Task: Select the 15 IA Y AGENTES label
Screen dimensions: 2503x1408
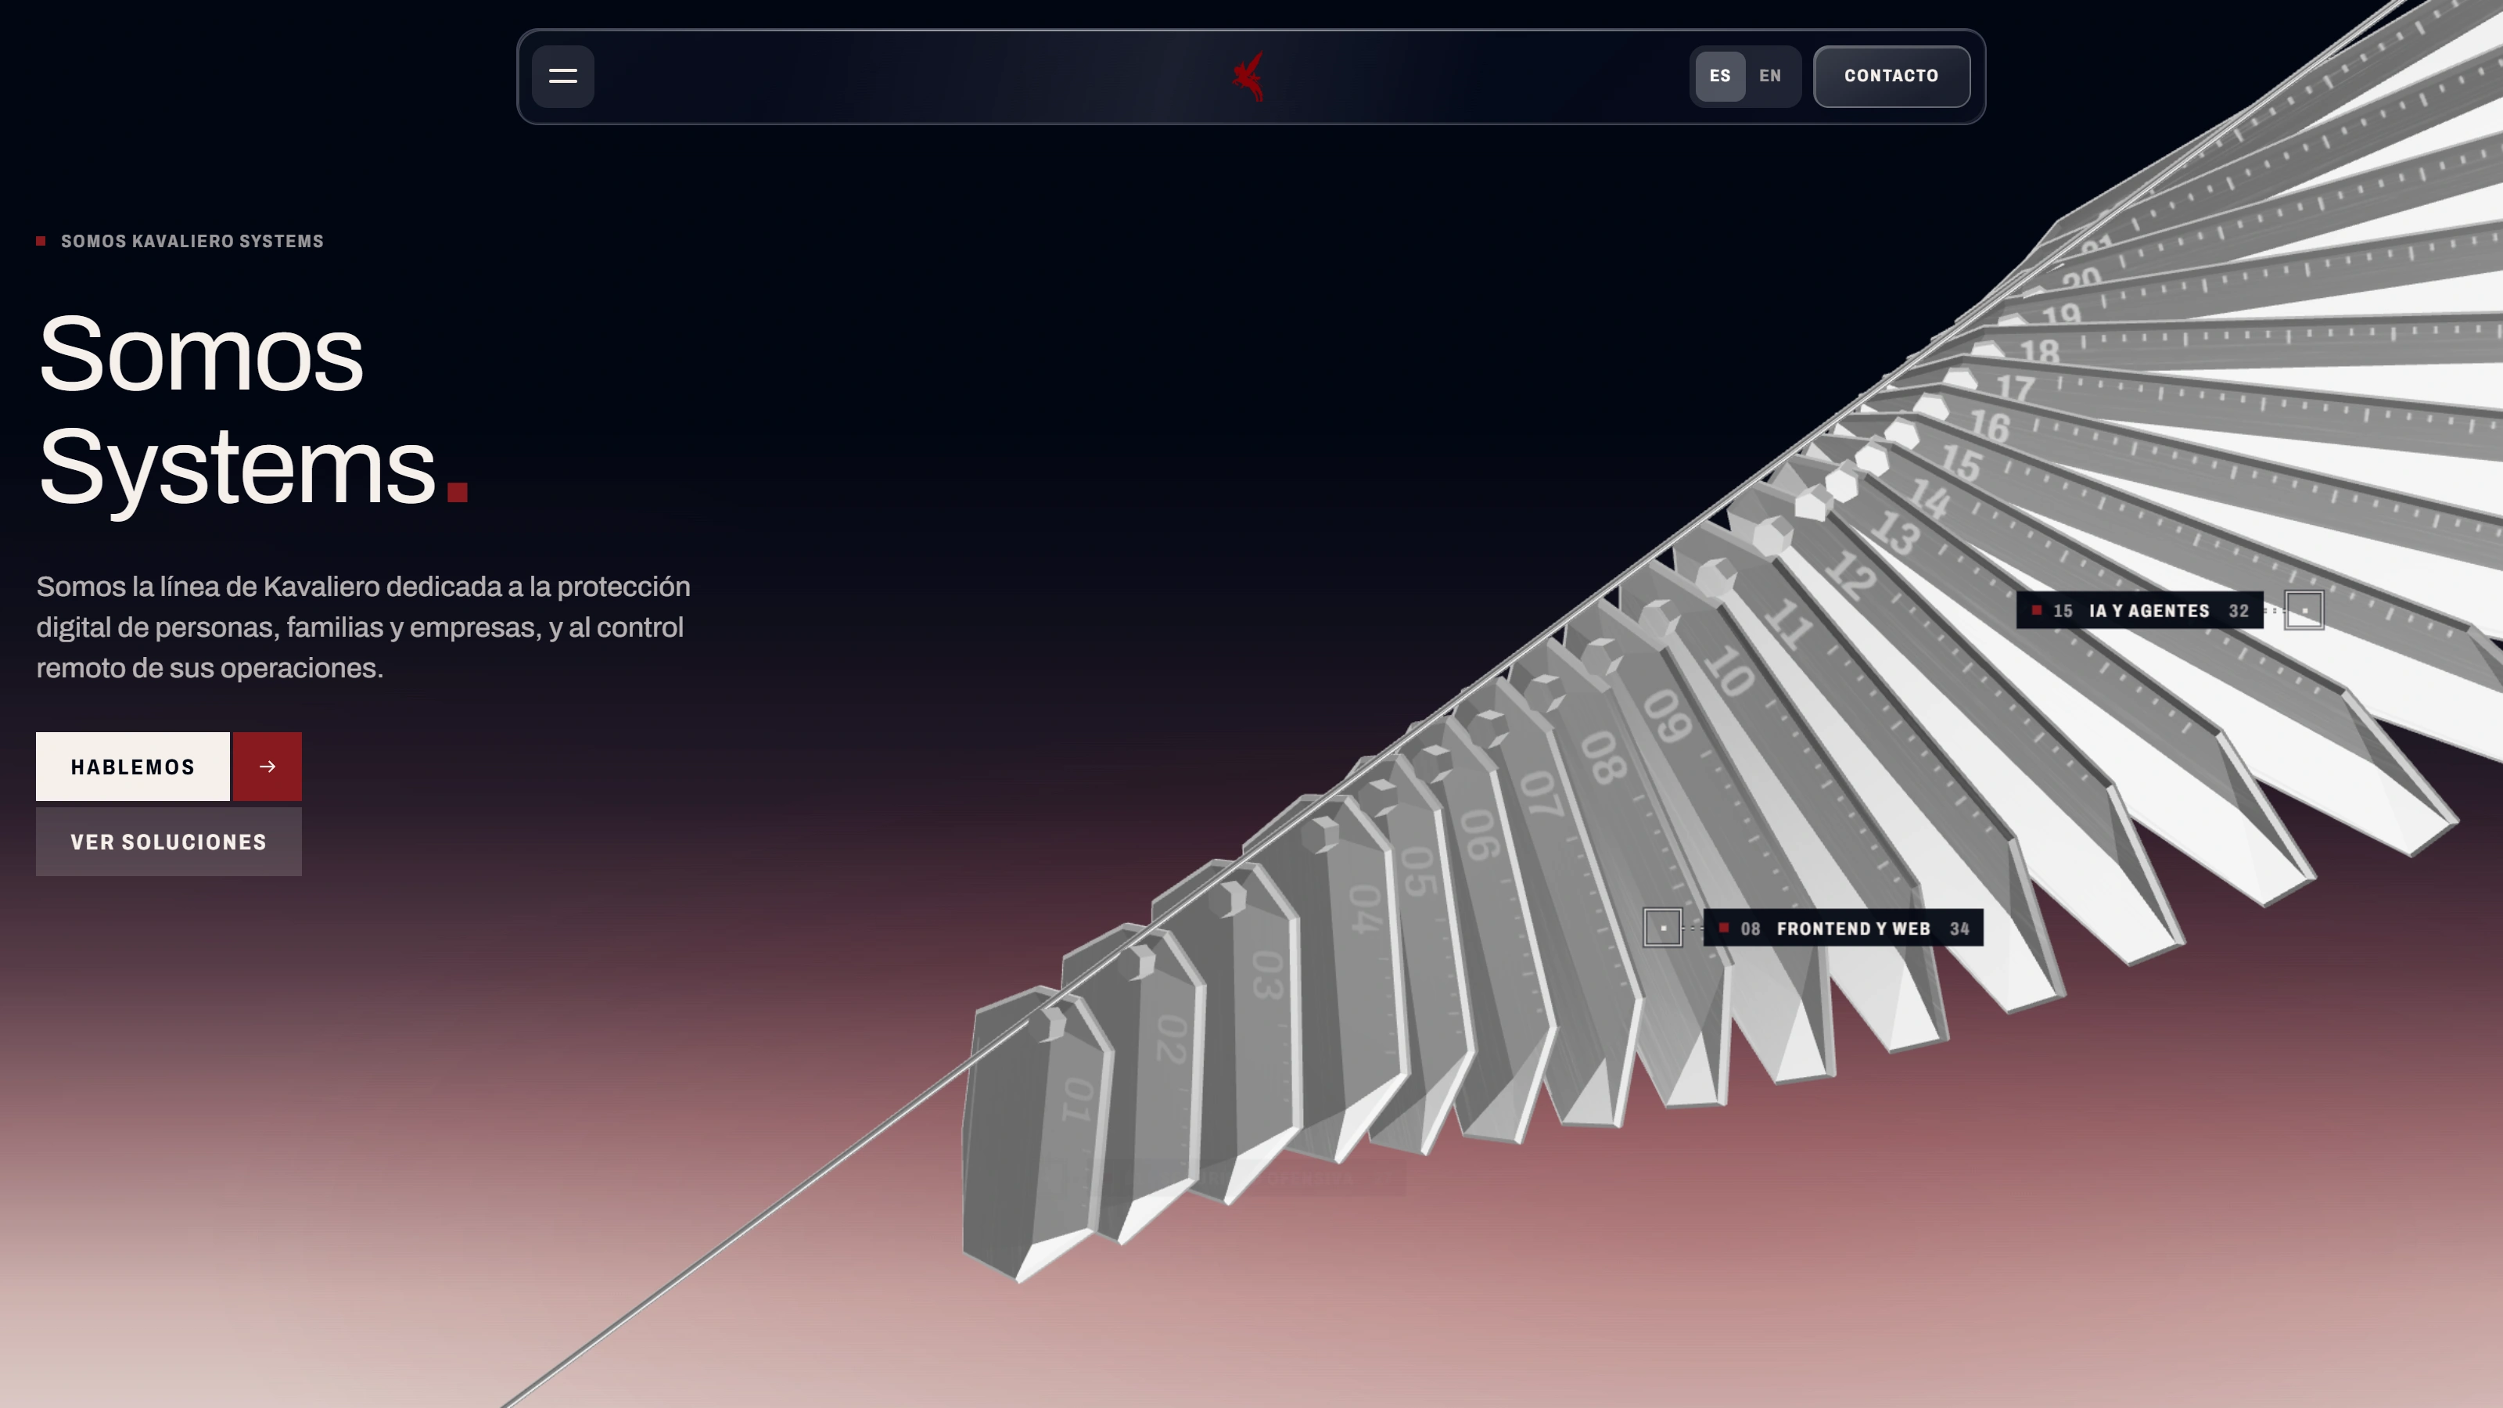Action: coord(2139,610)
